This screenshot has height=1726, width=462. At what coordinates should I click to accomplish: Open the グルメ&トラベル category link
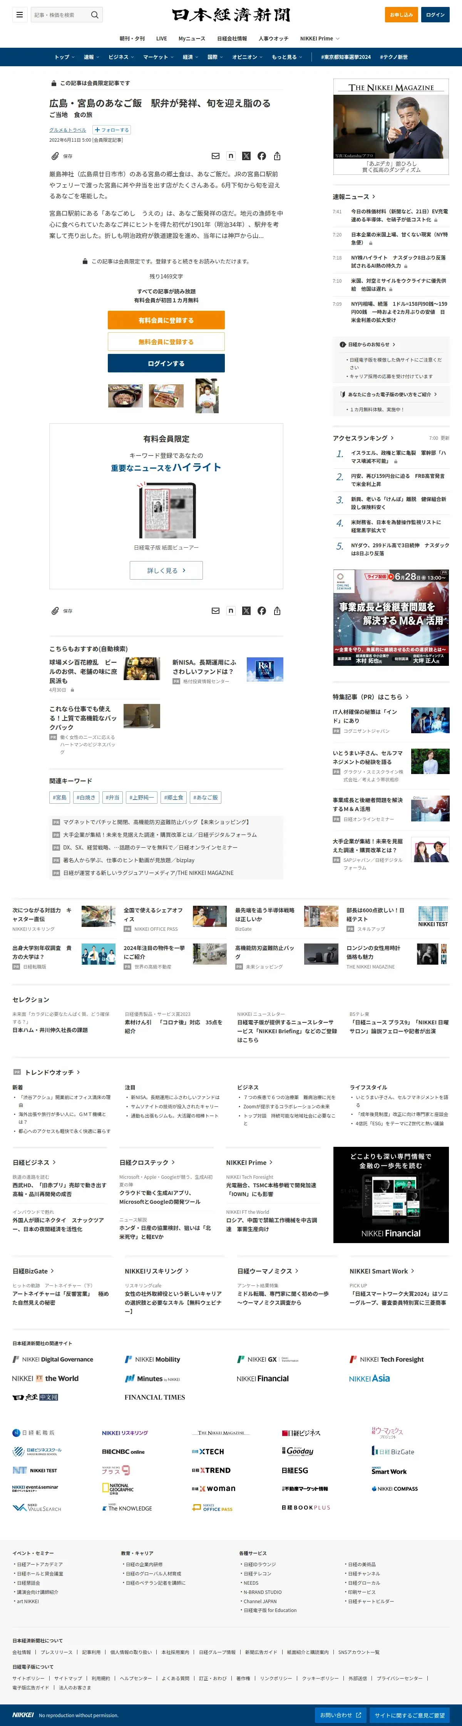click(x=68, y=130)
